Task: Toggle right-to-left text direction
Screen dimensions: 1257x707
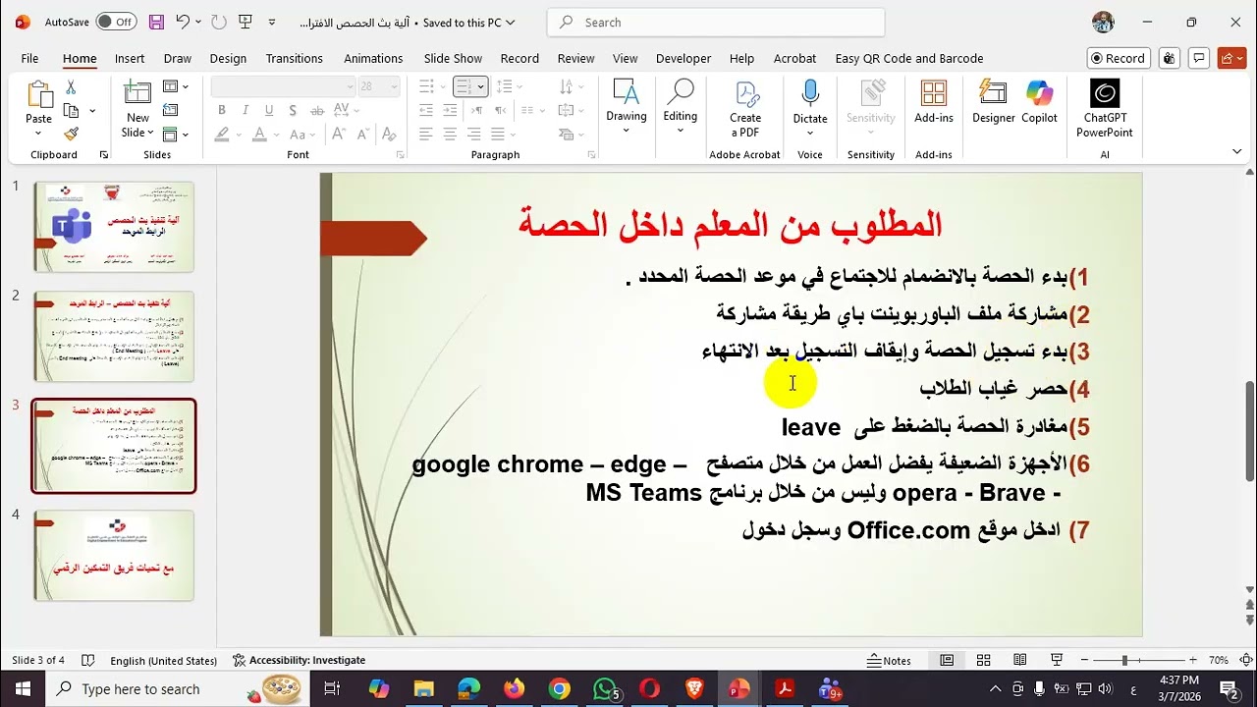Action: pos(500,110)
